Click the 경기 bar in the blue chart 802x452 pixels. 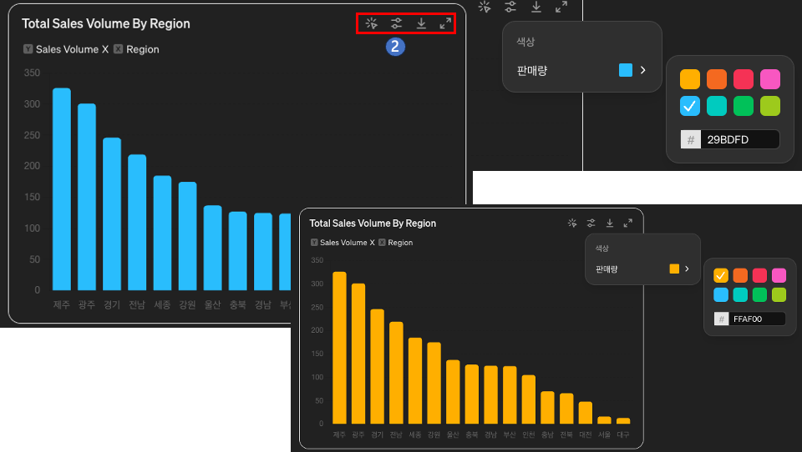point(112,213)
